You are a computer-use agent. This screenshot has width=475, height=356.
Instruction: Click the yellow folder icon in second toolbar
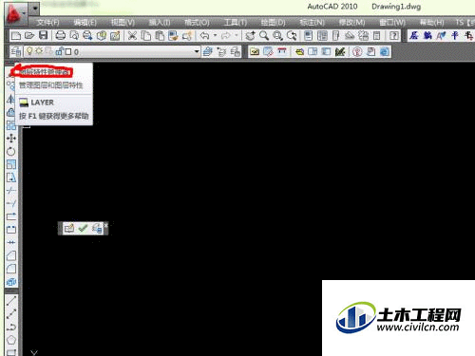(255, 51)
